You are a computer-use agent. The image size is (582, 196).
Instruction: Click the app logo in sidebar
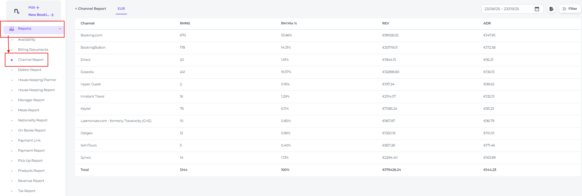coord(17,11)
